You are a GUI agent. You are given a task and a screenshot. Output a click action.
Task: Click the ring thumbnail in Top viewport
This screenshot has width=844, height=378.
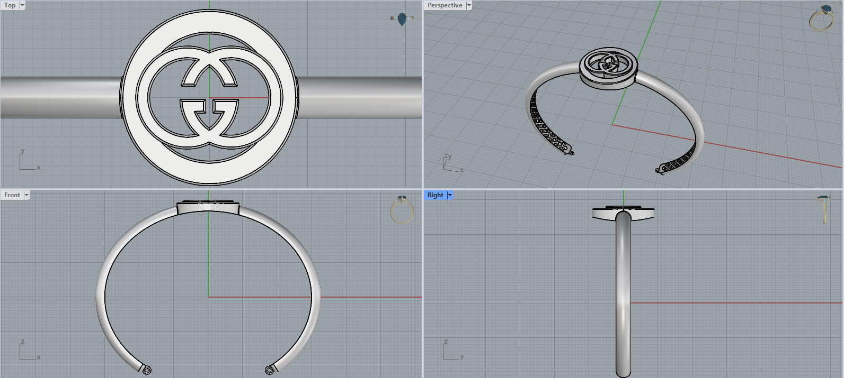coord(402,19)
